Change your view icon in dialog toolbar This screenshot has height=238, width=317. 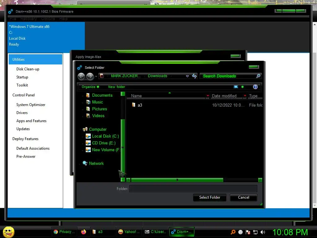point(236,87)
